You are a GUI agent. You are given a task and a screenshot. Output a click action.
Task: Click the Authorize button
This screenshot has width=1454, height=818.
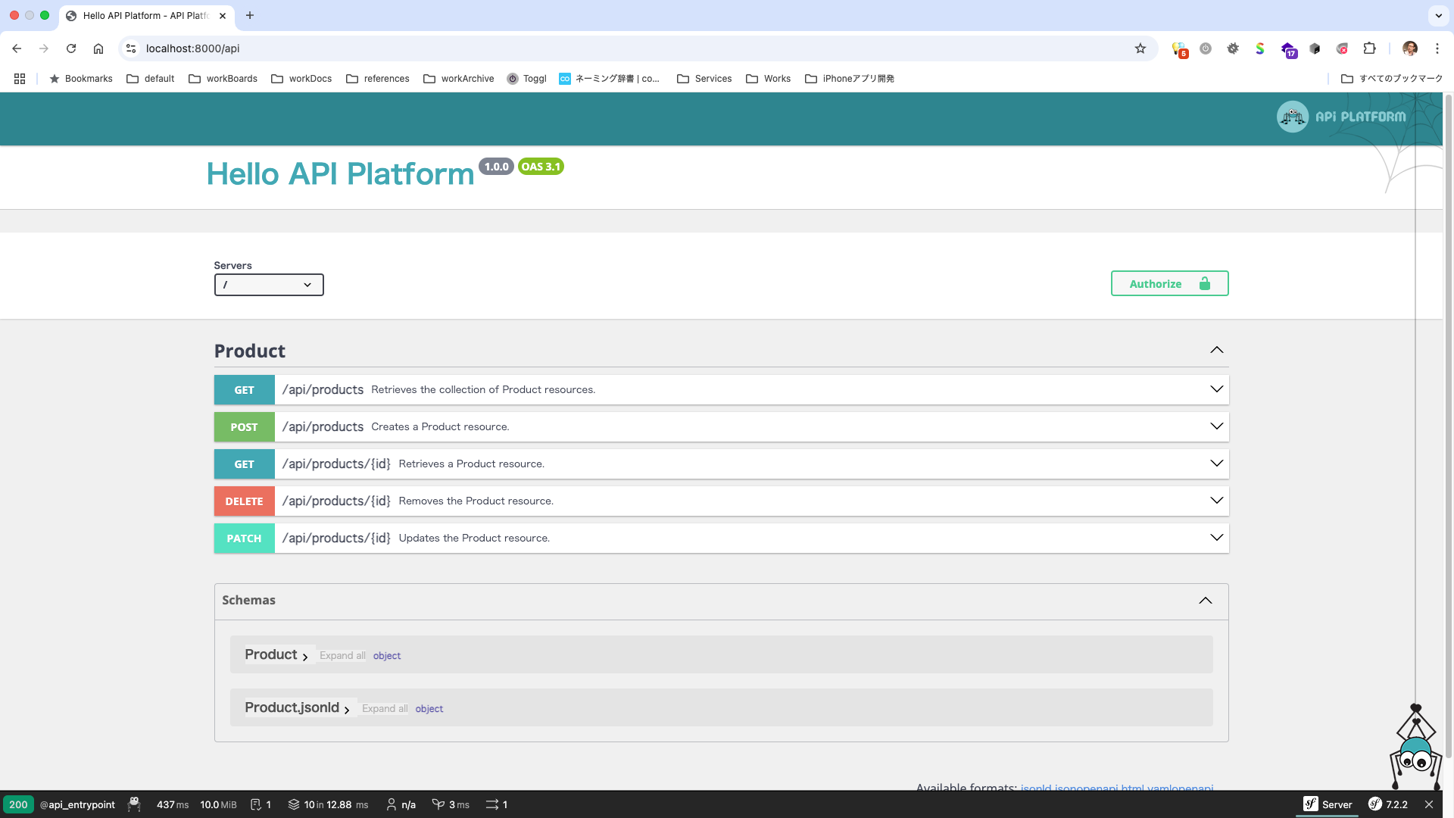click(1169, 283)
